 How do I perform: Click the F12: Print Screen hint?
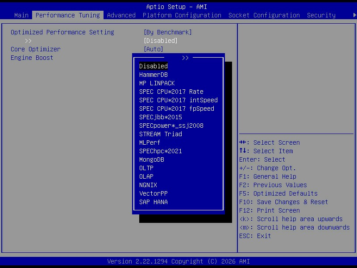[270, 210]
